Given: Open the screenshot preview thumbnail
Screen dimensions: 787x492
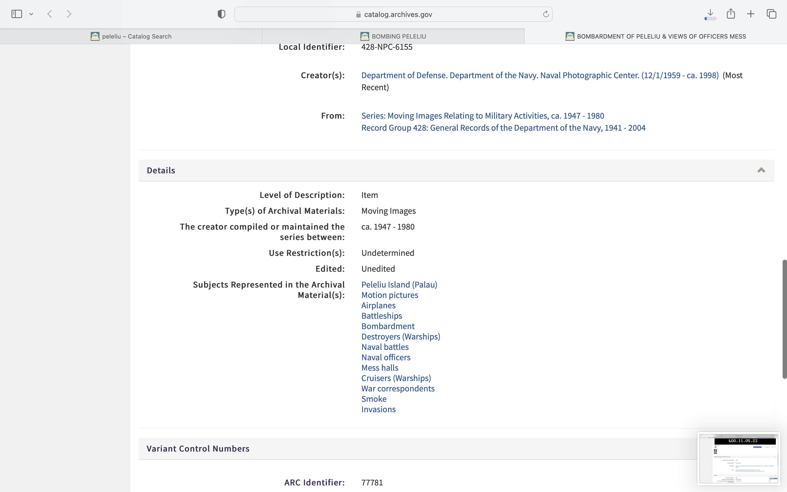Looking at the screenshot, I should click(739, 458).
